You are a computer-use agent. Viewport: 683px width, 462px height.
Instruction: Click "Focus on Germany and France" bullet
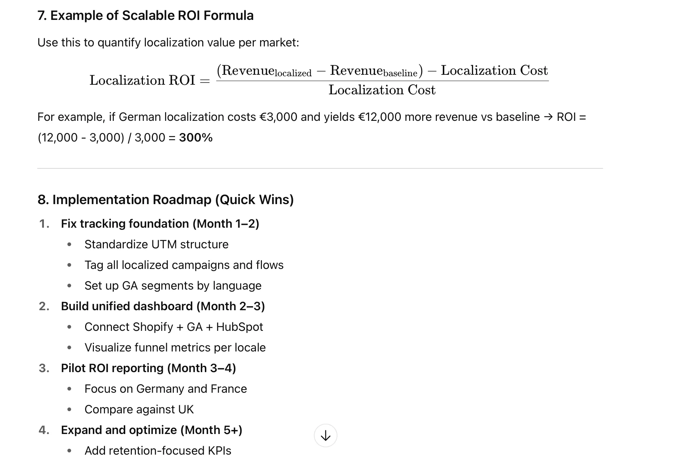(165, 389)
